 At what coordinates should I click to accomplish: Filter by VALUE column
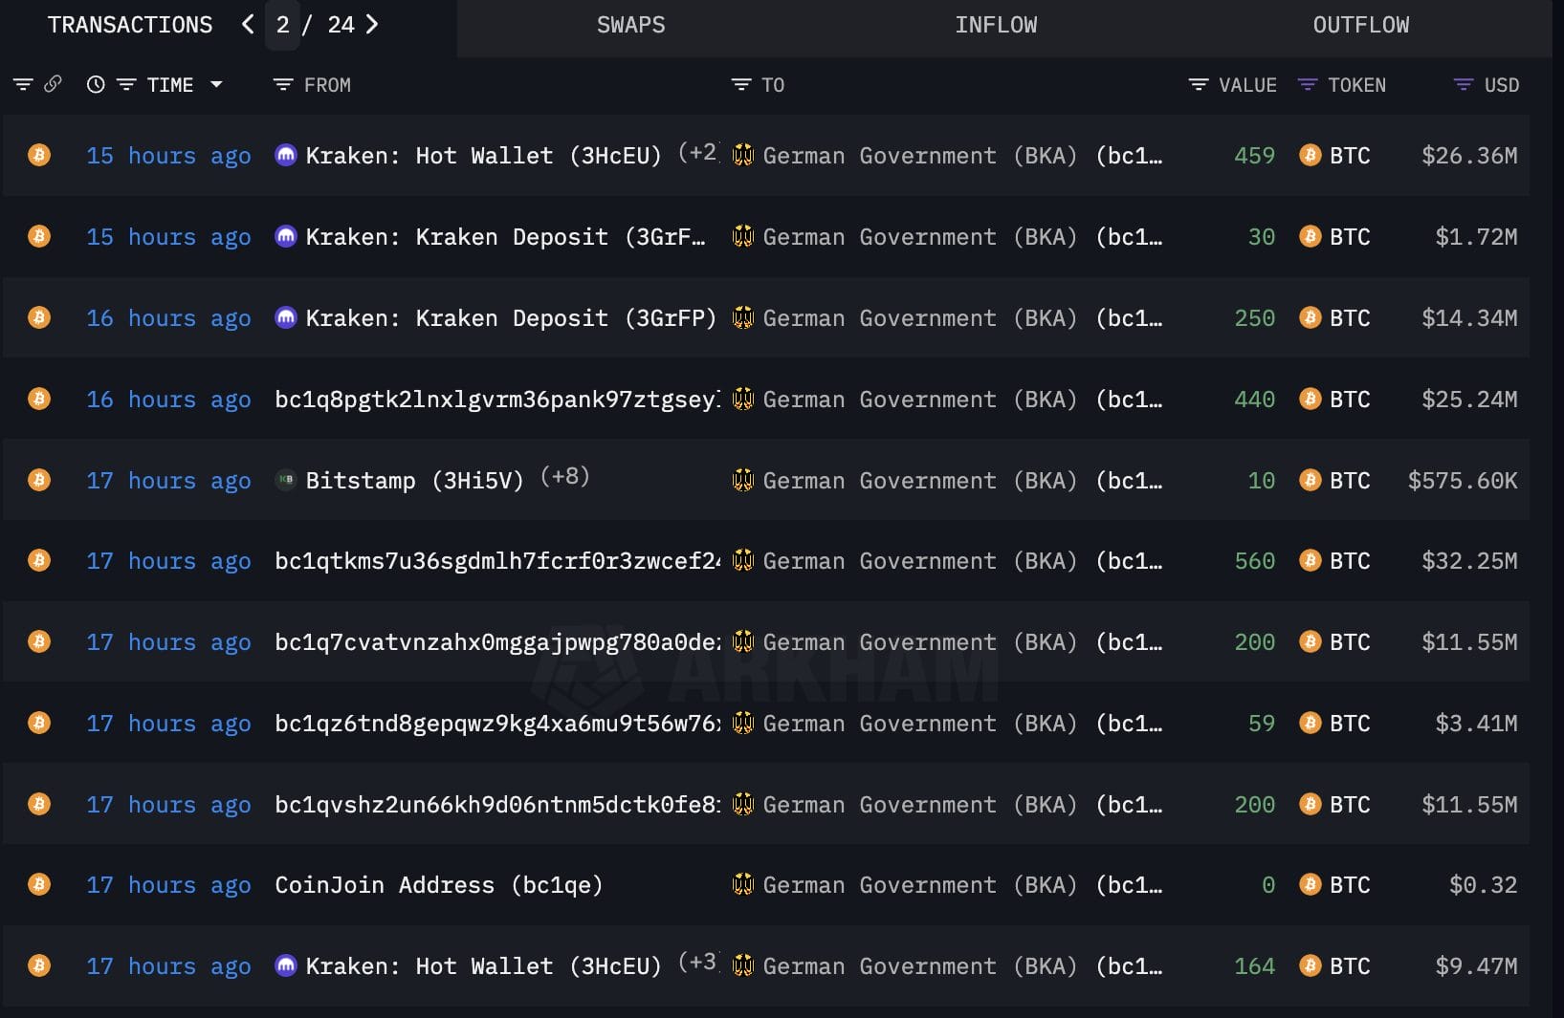[x=1198, y=86]
